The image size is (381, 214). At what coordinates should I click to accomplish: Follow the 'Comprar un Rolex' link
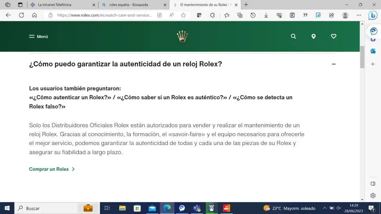coord(52,169)
